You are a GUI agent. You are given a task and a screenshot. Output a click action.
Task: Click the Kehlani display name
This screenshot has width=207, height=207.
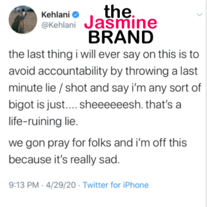click(56, 15)
